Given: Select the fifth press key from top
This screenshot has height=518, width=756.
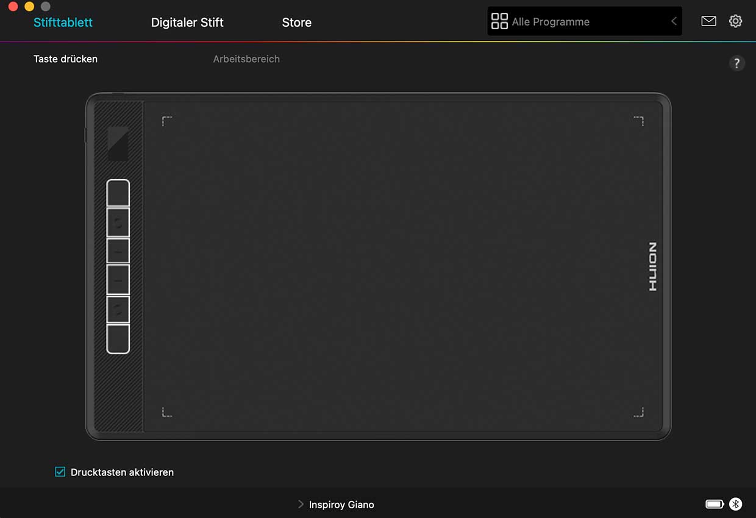Looking at the screenshot, I should pyautogui.click(x=118, y=310).
